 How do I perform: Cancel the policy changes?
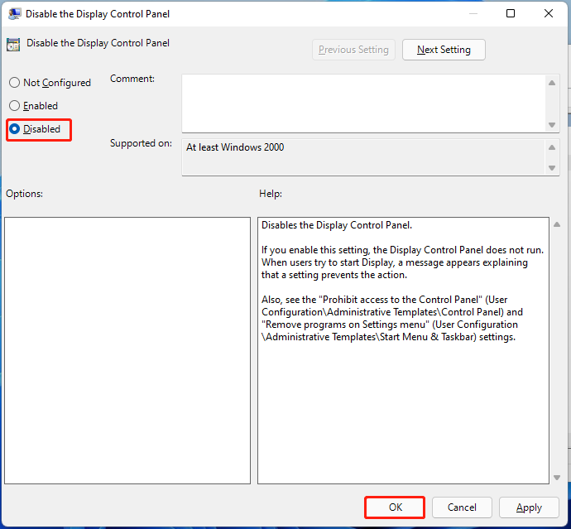tap(462, 507)
